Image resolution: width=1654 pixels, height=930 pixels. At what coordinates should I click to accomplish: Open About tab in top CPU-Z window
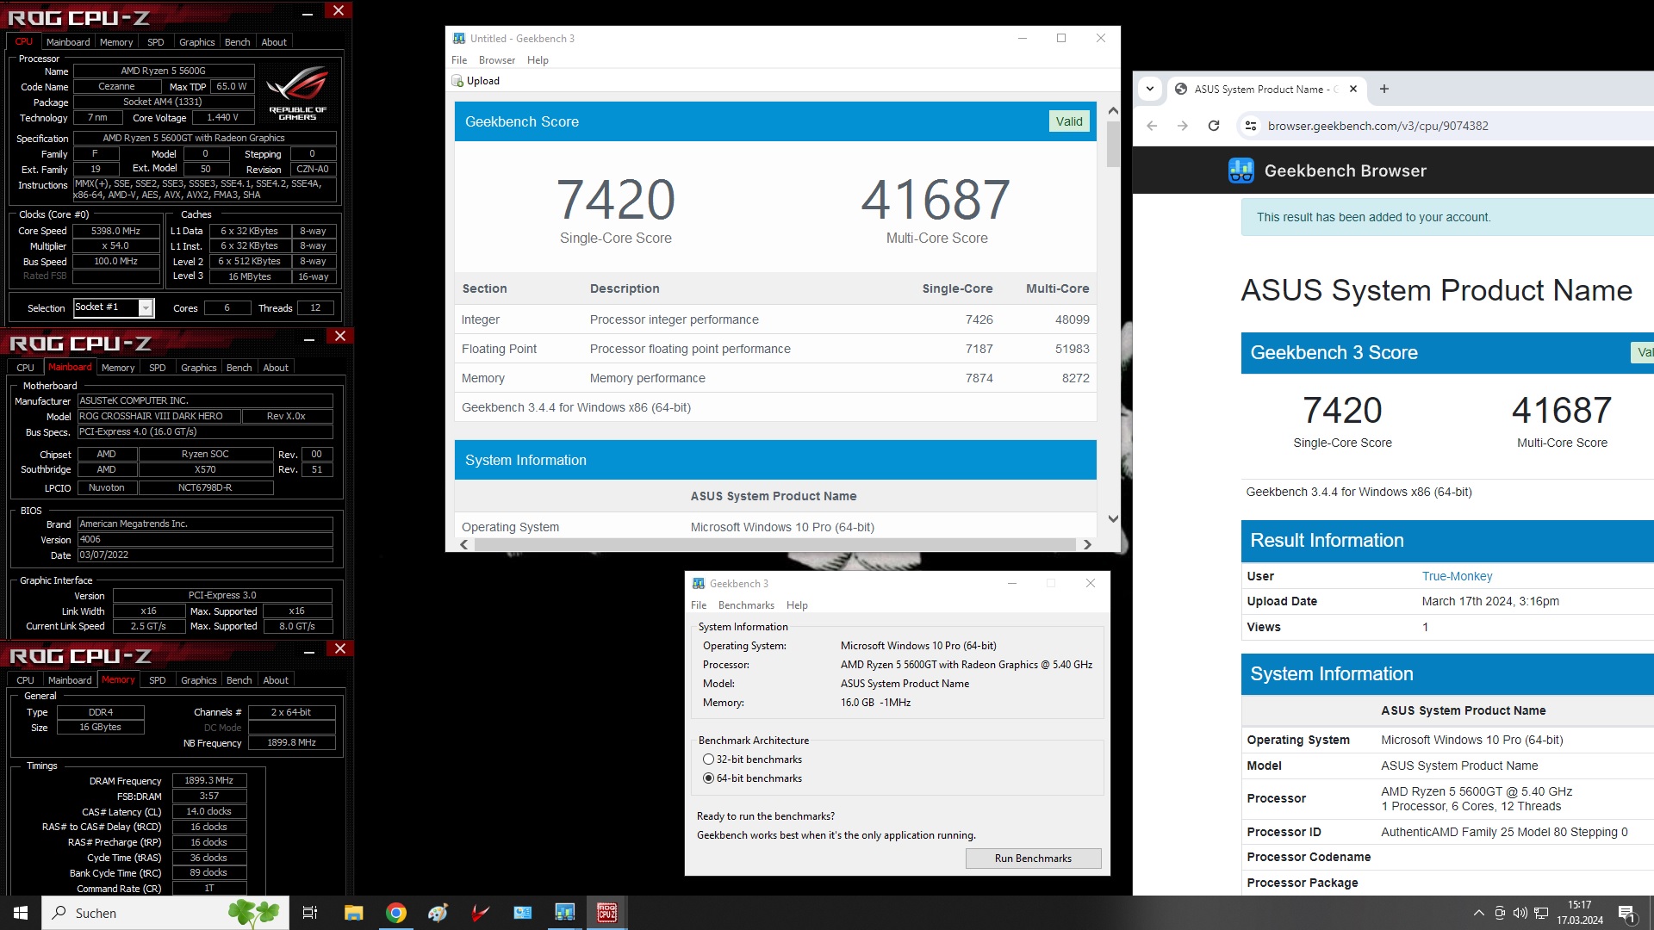274,42
